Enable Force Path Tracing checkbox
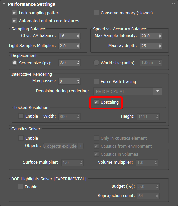The width and height of the screenshot is (178, 206). [96, 81]
